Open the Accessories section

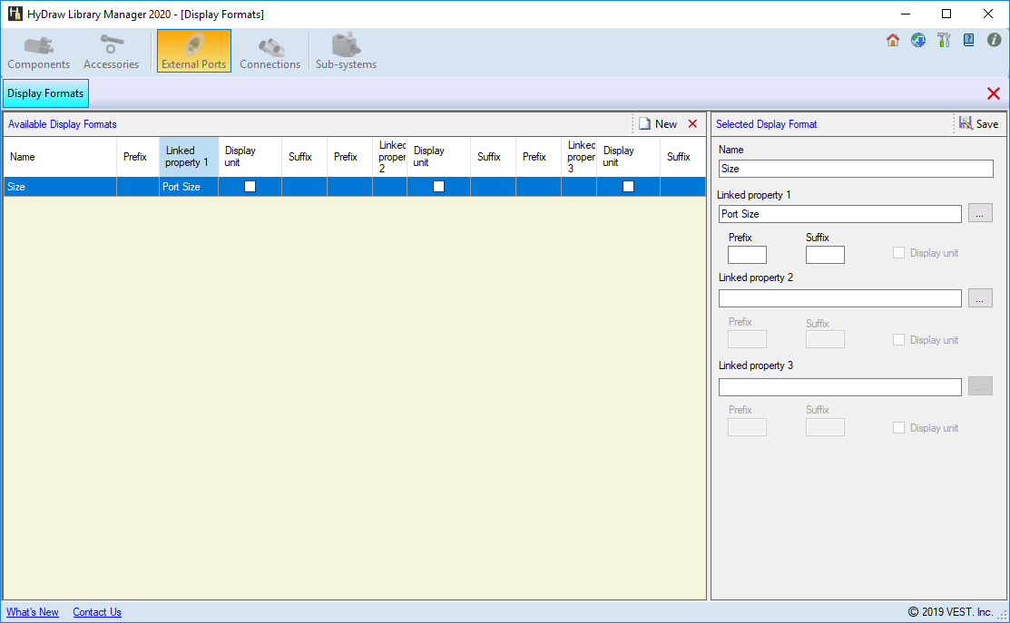[111, 52]
